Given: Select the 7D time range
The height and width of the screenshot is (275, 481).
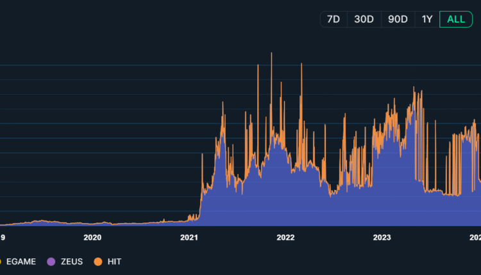Looking at the screenshot, I should 333,19.
